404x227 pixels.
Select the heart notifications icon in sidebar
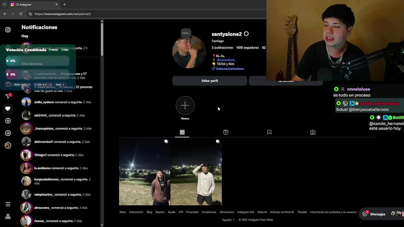[x=8, y=109]
